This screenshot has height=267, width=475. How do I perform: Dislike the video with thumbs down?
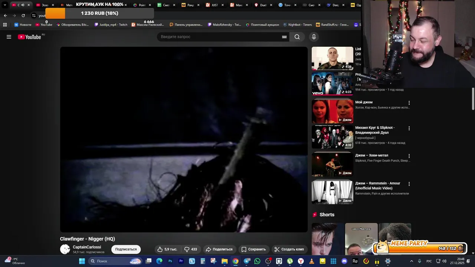191,249
